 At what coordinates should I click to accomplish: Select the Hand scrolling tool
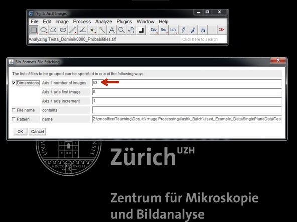[131, 30]
